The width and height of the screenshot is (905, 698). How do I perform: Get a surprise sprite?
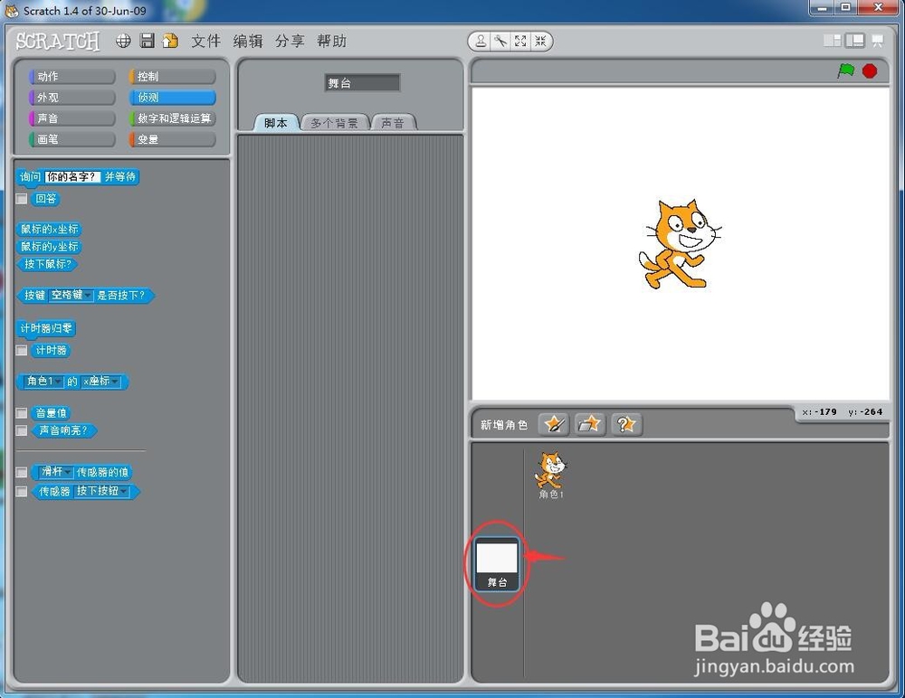pos(625,425)
